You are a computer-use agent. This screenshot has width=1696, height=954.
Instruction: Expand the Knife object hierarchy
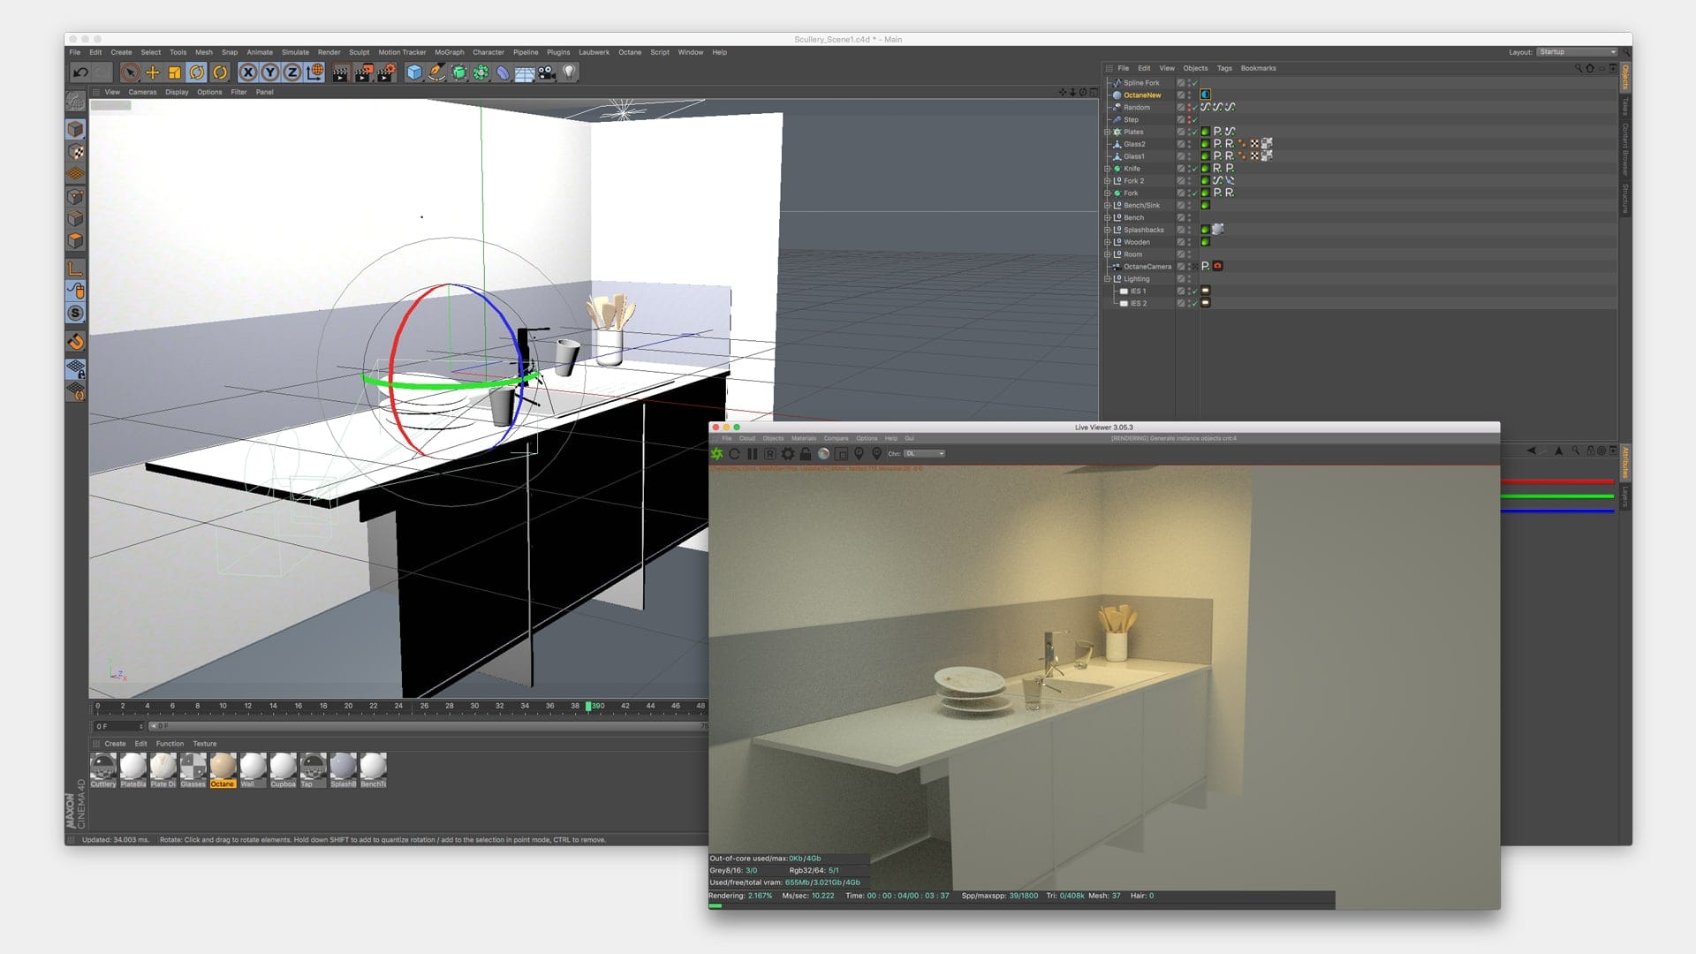click(1107, 169)
